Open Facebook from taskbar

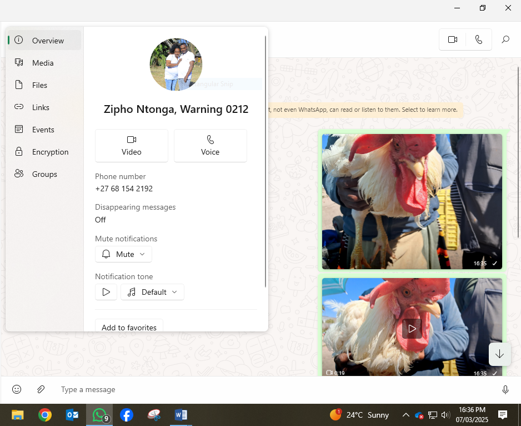pyautogui.click(x=127, y=415)
